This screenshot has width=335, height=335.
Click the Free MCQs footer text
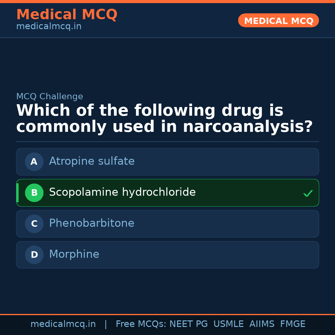point(141,324)
